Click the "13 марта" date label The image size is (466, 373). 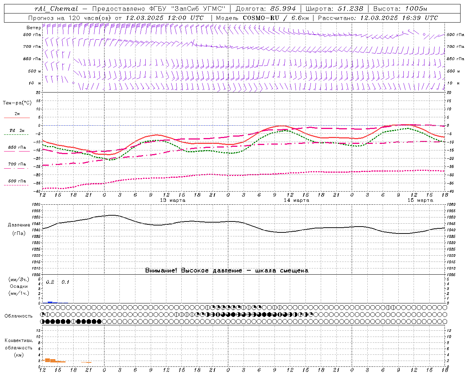pyautogui.click(x=173, y=200)
